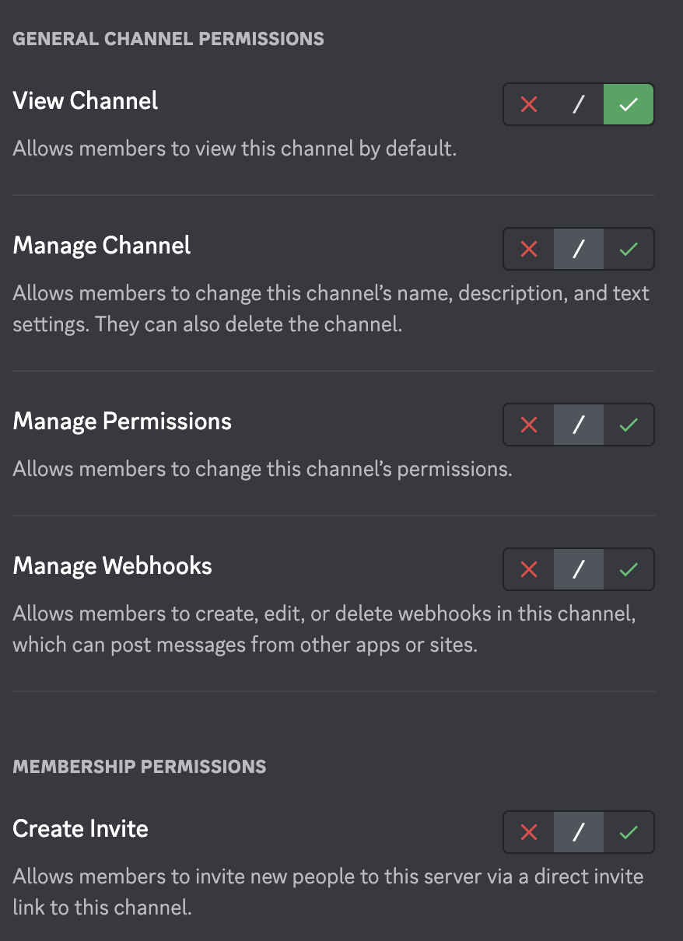Click the View Channel permission title
Viewport: 683px width, 941px height.
coord(86,101)
